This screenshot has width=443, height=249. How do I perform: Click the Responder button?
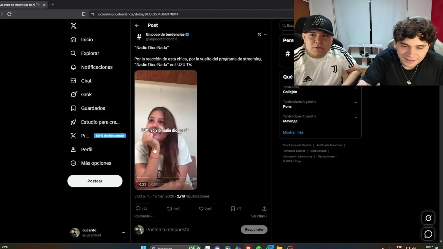pyautogui.click(x=254, y=230)
